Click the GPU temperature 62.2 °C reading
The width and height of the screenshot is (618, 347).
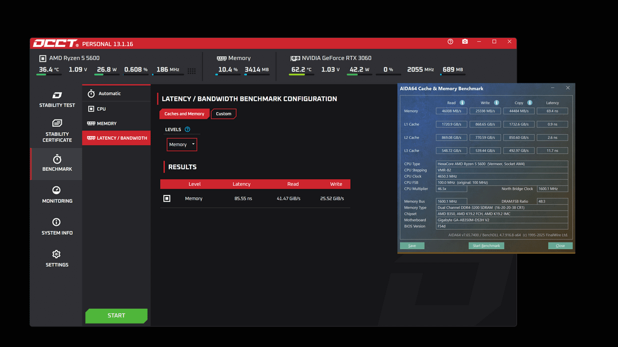click(x=301, y=70)
